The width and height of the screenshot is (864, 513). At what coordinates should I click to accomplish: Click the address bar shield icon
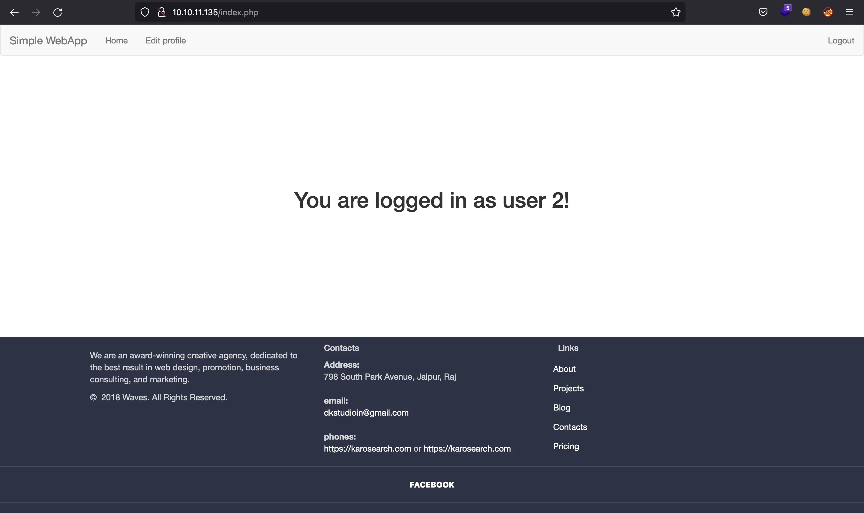pos(145,12)
